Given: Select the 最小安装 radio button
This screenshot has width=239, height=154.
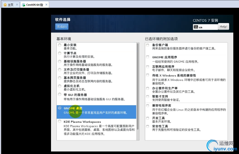Looking at the screenshot, I should 60,45.
